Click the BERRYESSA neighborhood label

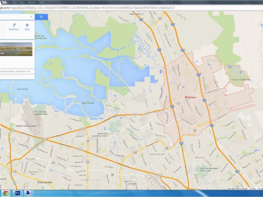(200, 158)
